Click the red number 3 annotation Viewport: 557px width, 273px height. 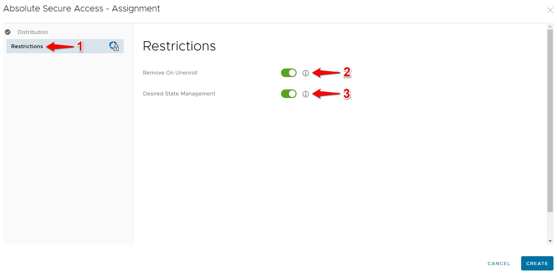[x=347, y=94]
